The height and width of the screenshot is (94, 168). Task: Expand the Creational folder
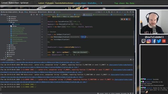[x=6, y=52]
